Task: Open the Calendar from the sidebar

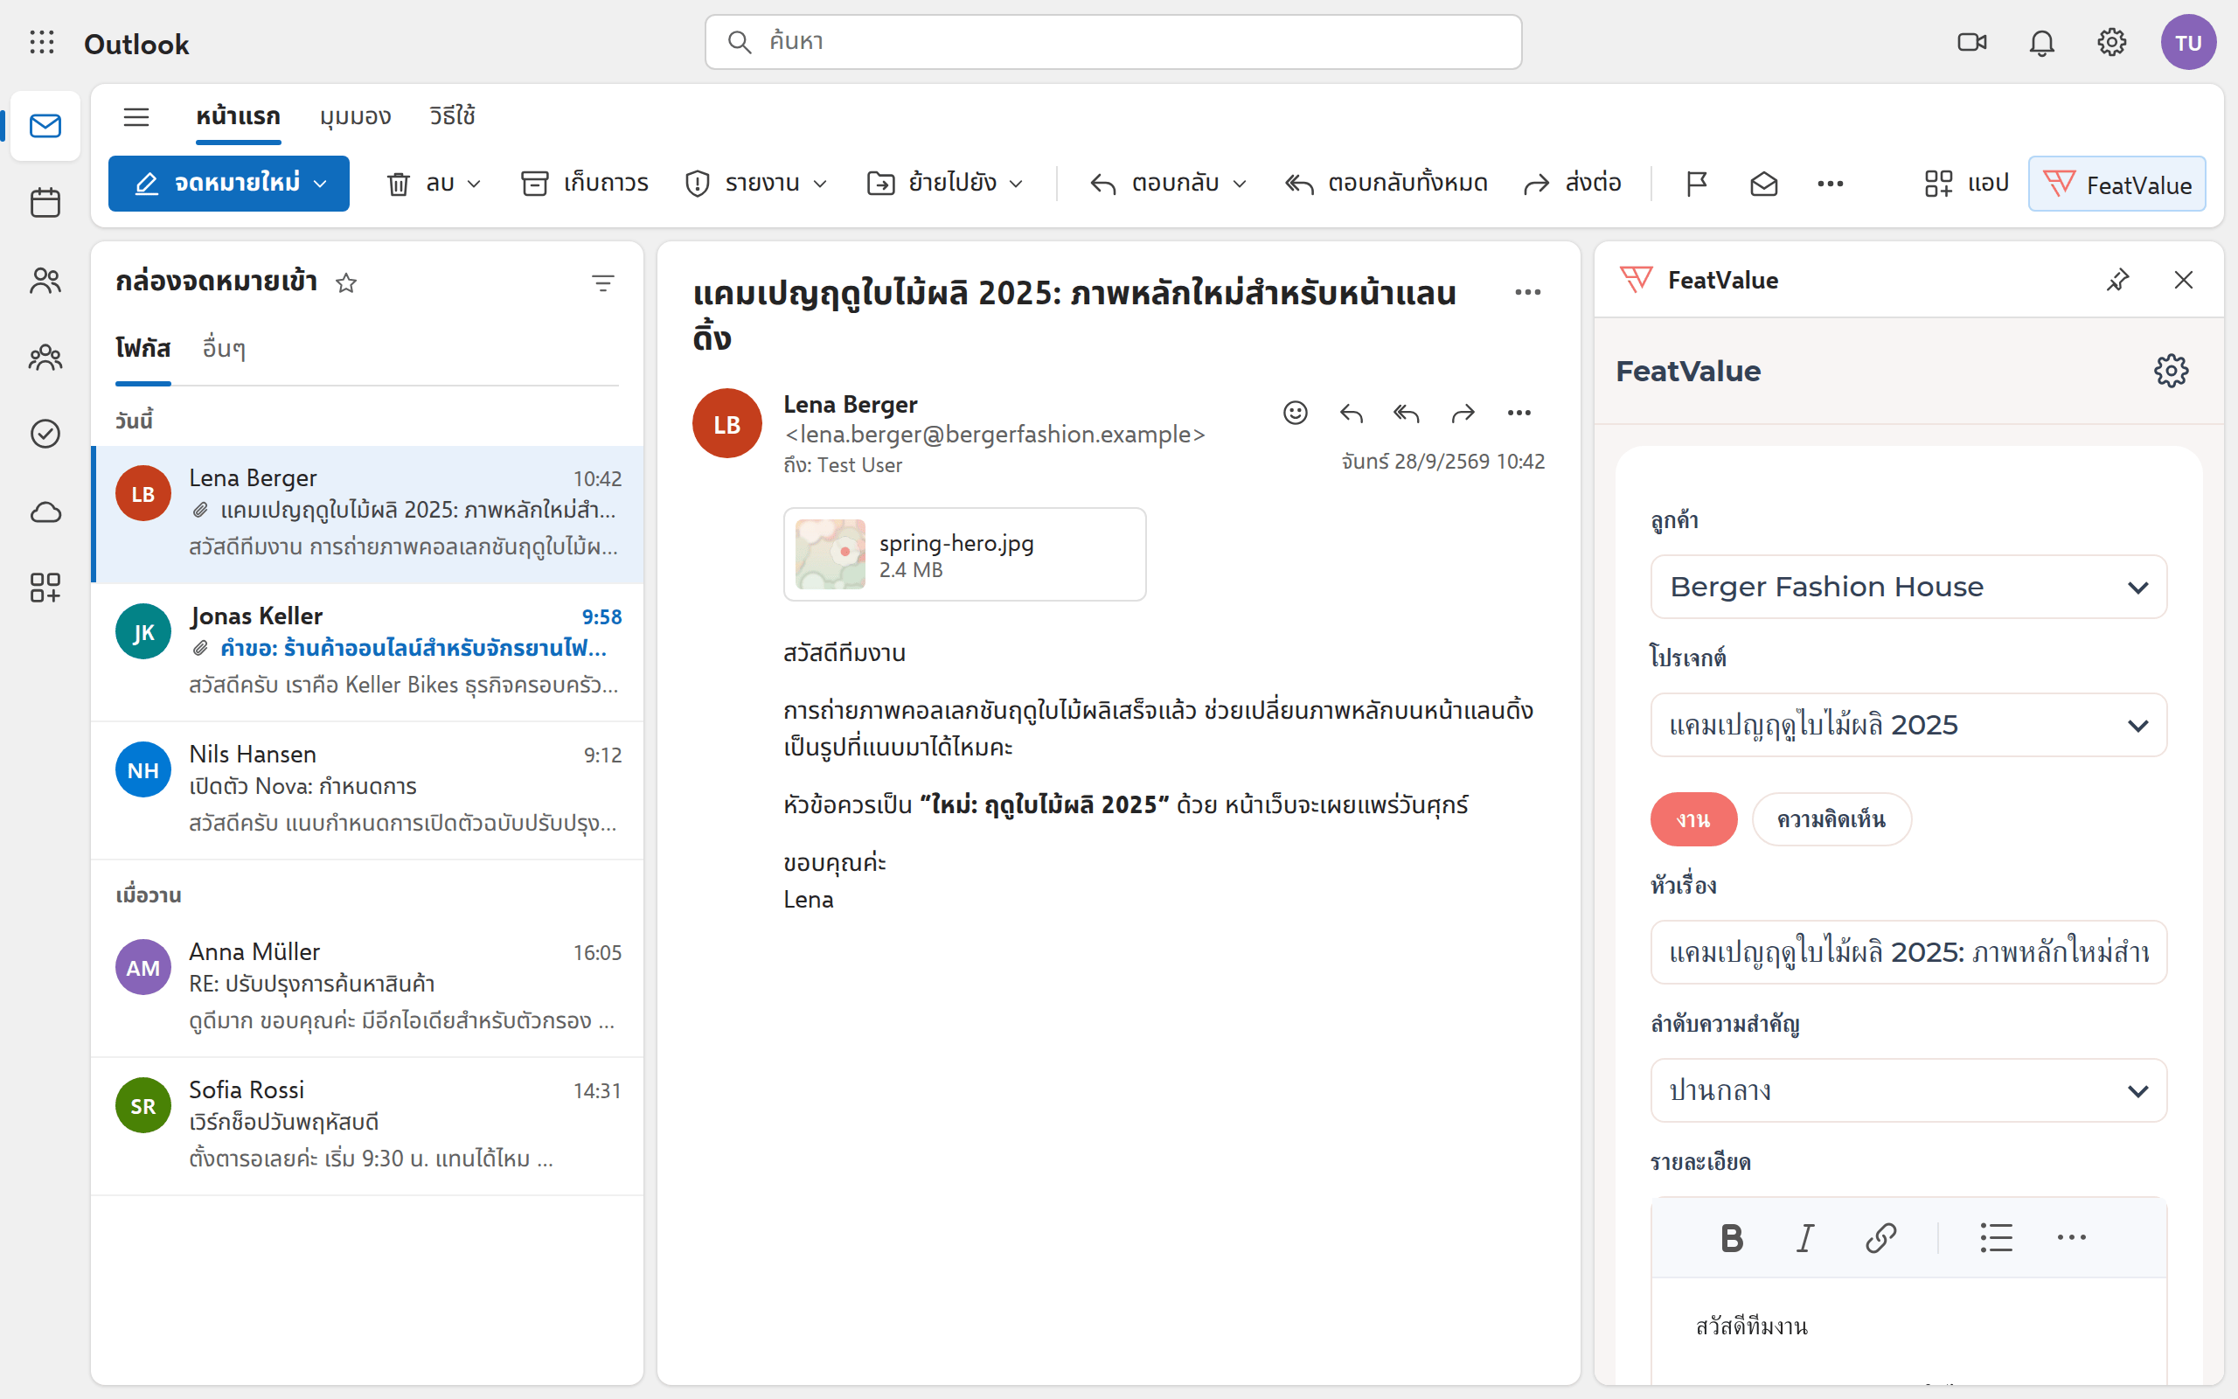Action: click(45, 203)
